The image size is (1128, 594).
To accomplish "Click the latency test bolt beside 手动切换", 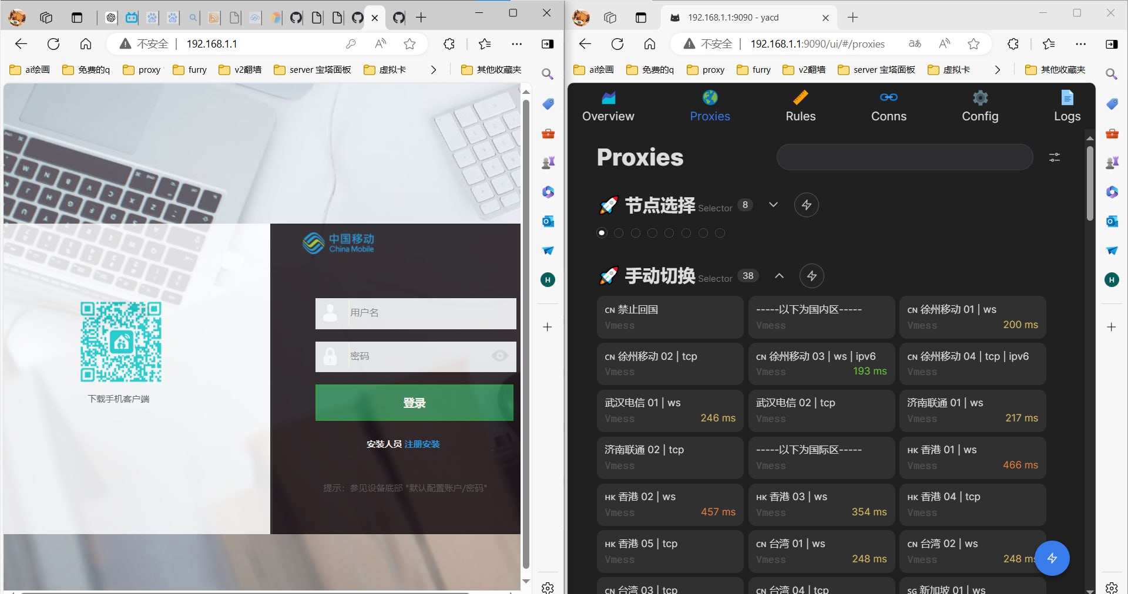I will click(811, 276).
